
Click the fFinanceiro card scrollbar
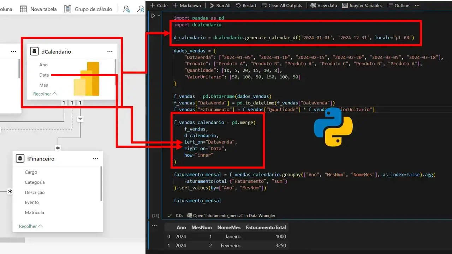pos(101,183)
